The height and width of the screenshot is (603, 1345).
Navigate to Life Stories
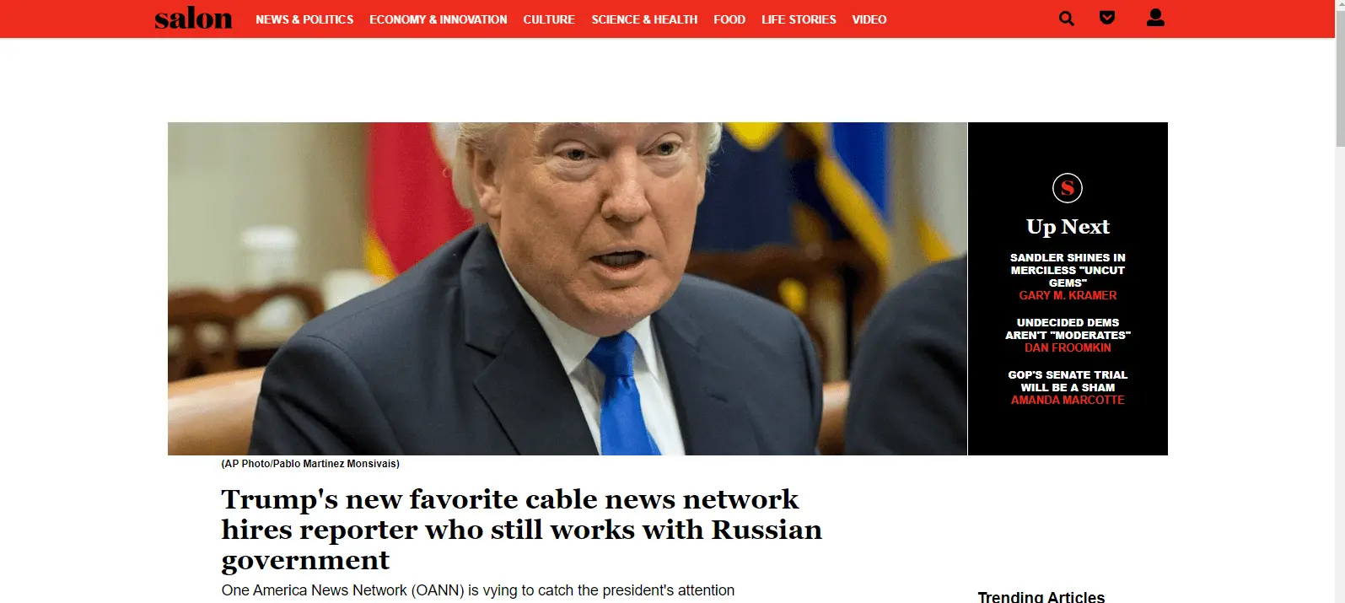pyautogui.click(x=799, y=19)
